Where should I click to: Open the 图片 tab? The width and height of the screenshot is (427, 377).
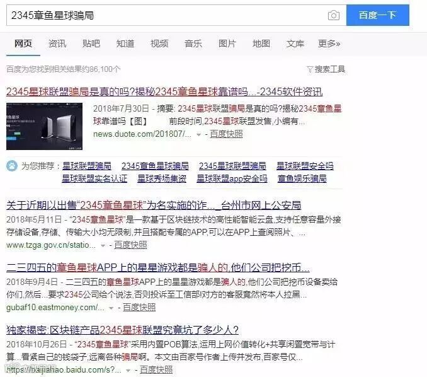click(227, 43)
